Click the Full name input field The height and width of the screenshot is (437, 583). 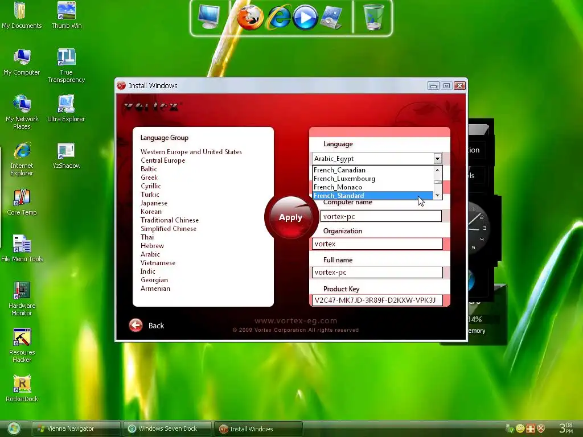pyautogui.click(x=377, y=272)
